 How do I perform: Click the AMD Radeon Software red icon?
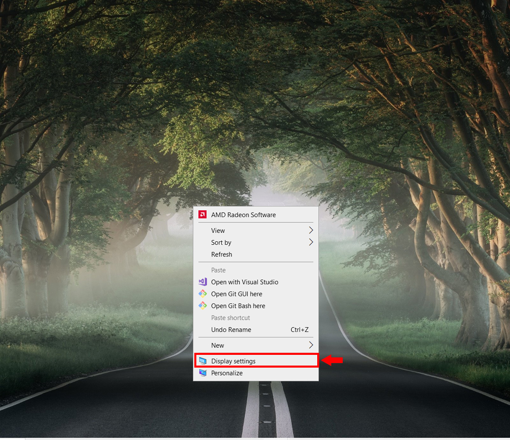[202, 215]
